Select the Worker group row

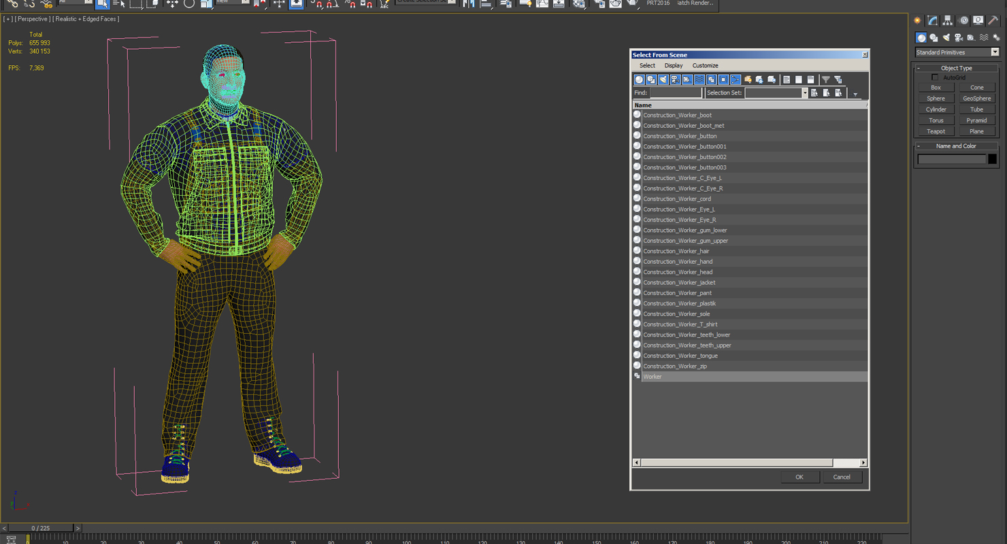tap(750, 377)
